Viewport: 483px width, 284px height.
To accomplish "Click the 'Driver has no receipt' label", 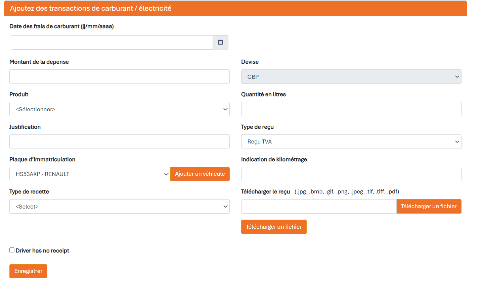I will 42,251.
